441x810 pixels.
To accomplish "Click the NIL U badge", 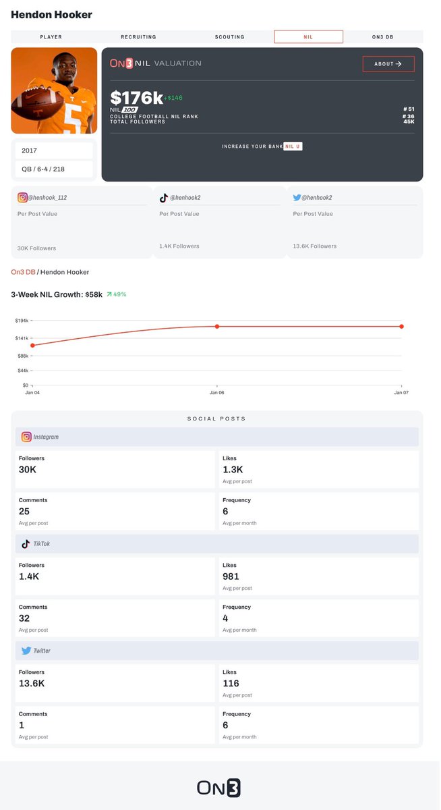I will (x=293, y=146).
